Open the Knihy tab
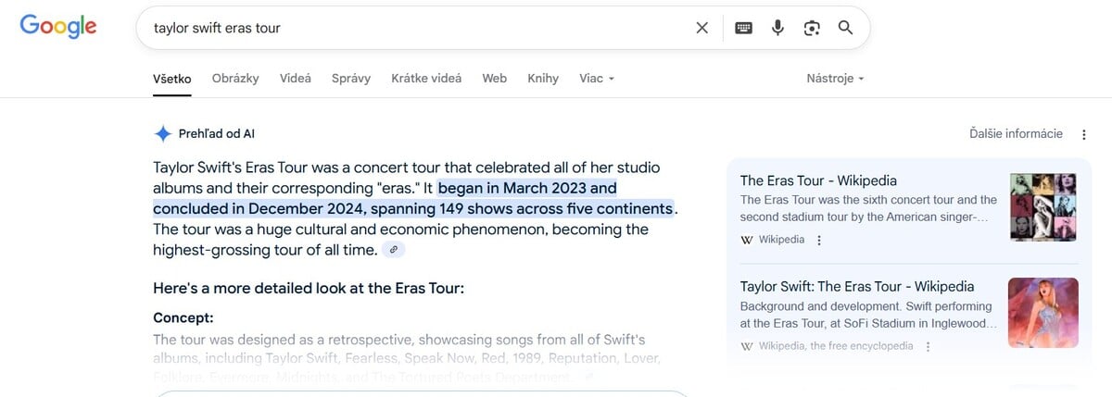Screen dimensions: 1112x397 click(543, 79)
